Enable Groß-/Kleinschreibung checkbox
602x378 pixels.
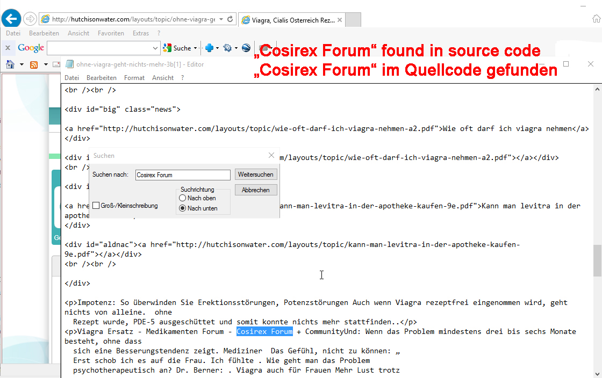pos(96,206)
